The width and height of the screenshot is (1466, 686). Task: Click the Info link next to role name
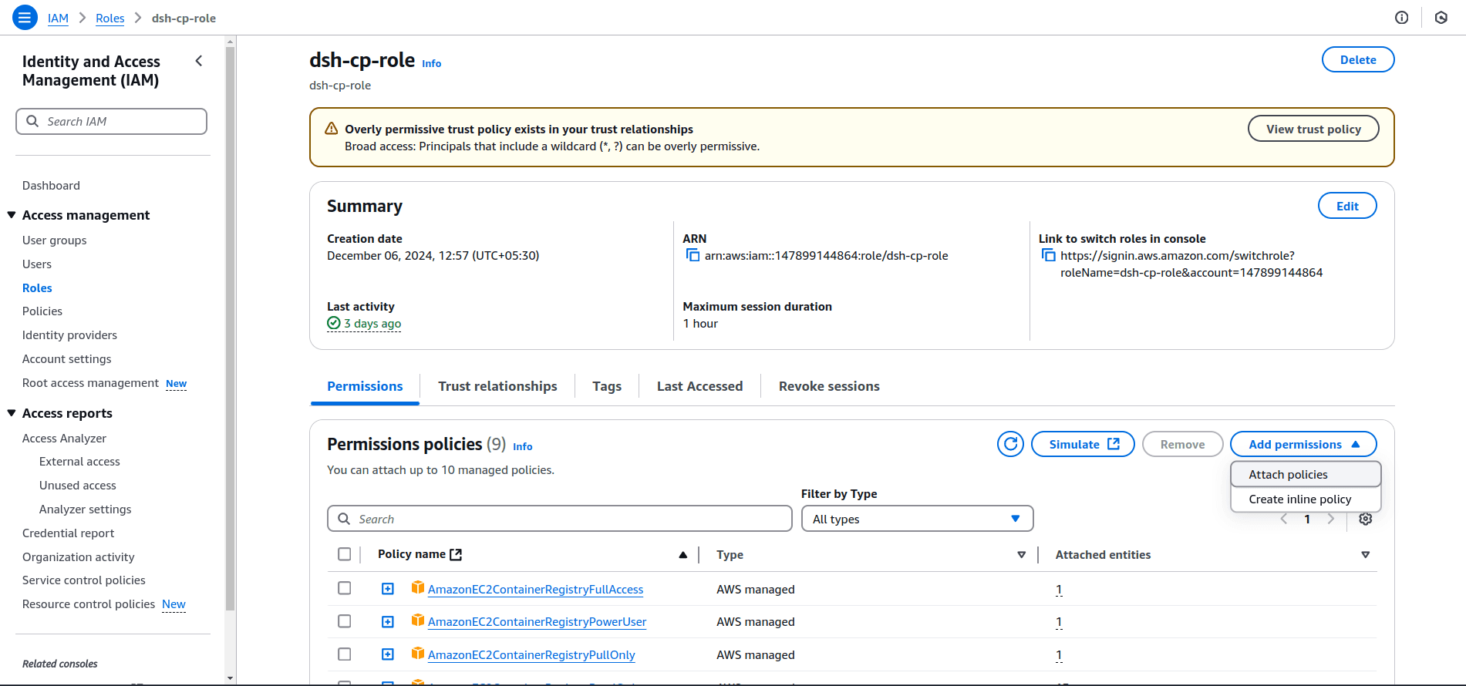(x=431, y=63)
